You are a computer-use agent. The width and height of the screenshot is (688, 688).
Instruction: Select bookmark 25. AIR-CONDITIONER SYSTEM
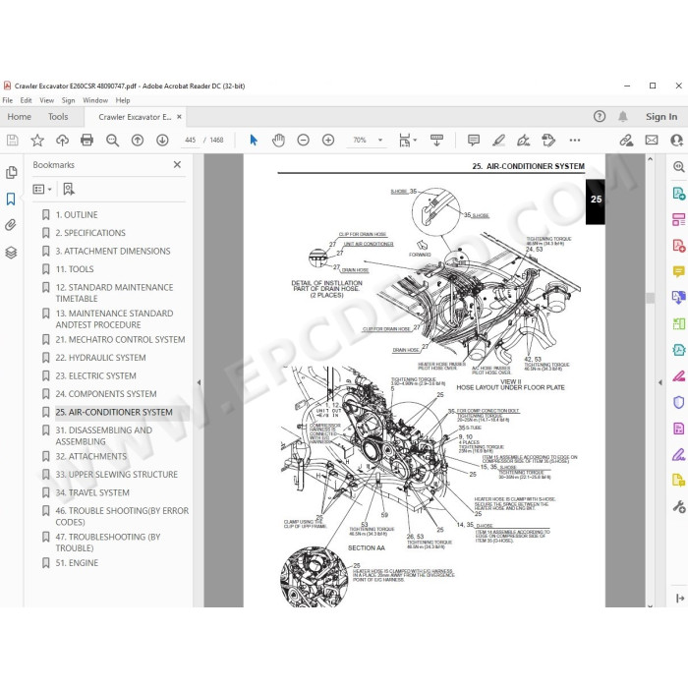pyautogui.click(x=114, y=413)
